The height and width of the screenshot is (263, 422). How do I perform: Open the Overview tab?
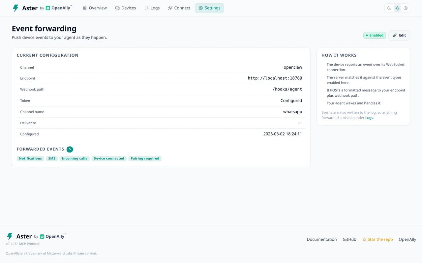[x=95, y=8]
